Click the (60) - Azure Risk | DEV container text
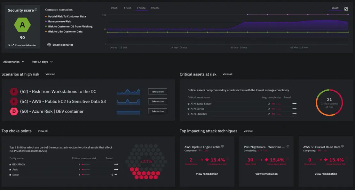The image size is (355, 190). click(x=52, y=111)
